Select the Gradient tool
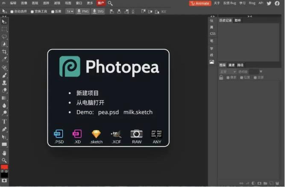Viewport: 285px width, 187px height. coord(4,98)
